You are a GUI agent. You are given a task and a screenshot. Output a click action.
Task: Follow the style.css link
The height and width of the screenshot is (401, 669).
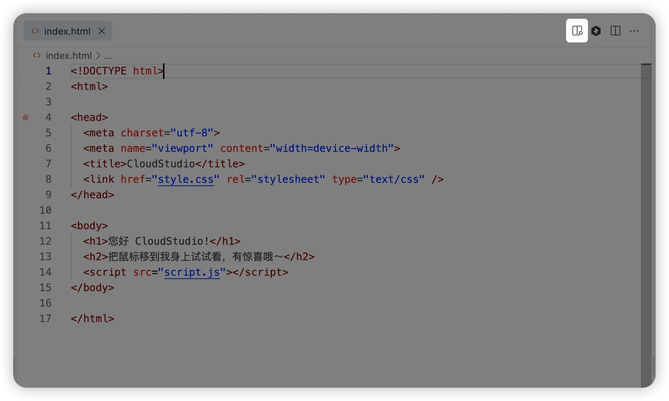186,179
